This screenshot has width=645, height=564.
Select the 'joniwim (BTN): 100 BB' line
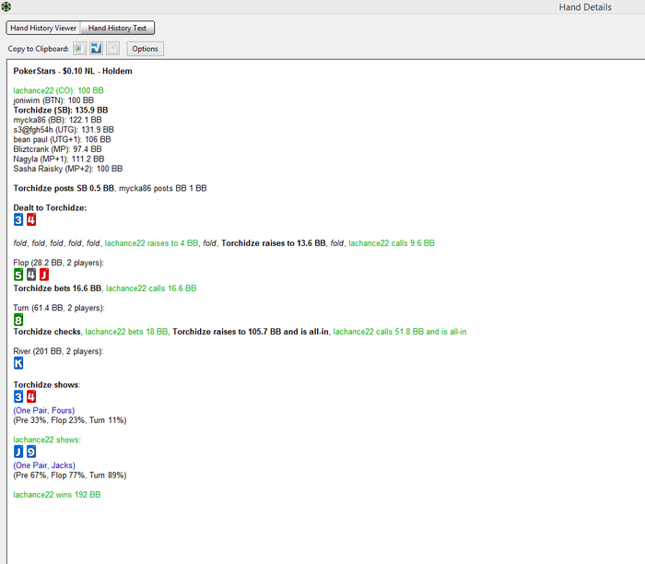tap(53, 100)
